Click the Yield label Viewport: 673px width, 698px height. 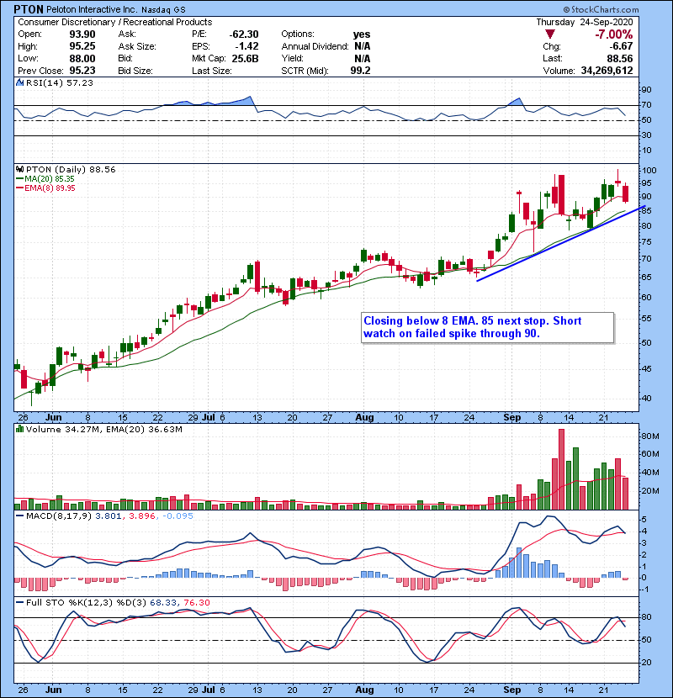[292, 58]
